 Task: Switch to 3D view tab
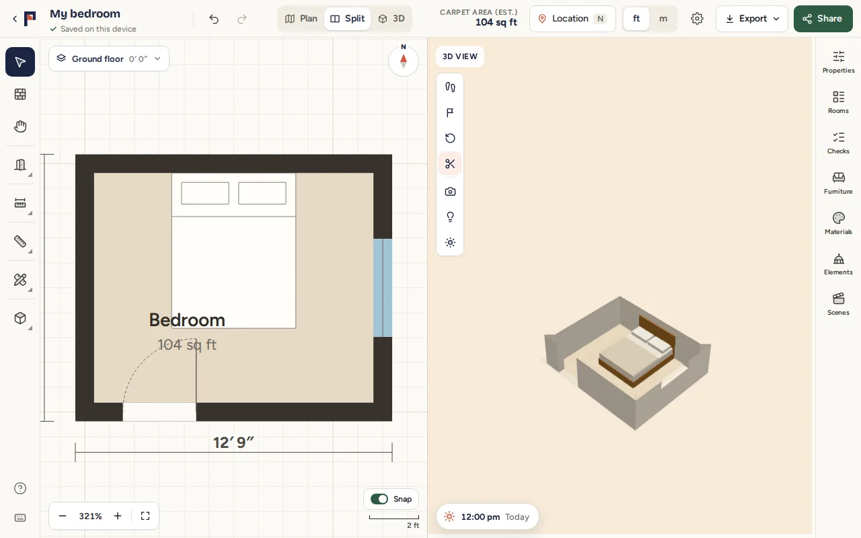[x=391, y=19]
